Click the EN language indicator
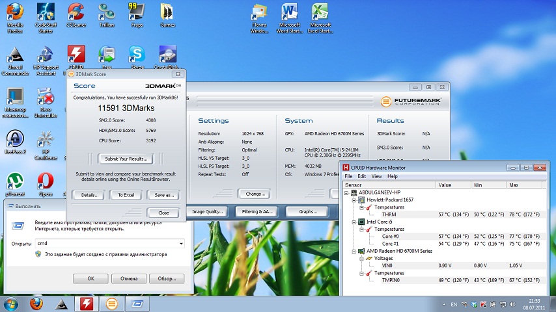Image resolution: width=556 pixels, height=312 pixels. tap(454, 304)
